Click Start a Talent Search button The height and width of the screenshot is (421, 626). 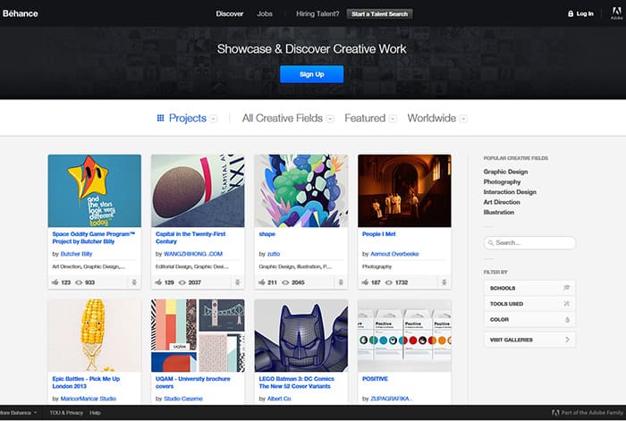coord(379,14)
